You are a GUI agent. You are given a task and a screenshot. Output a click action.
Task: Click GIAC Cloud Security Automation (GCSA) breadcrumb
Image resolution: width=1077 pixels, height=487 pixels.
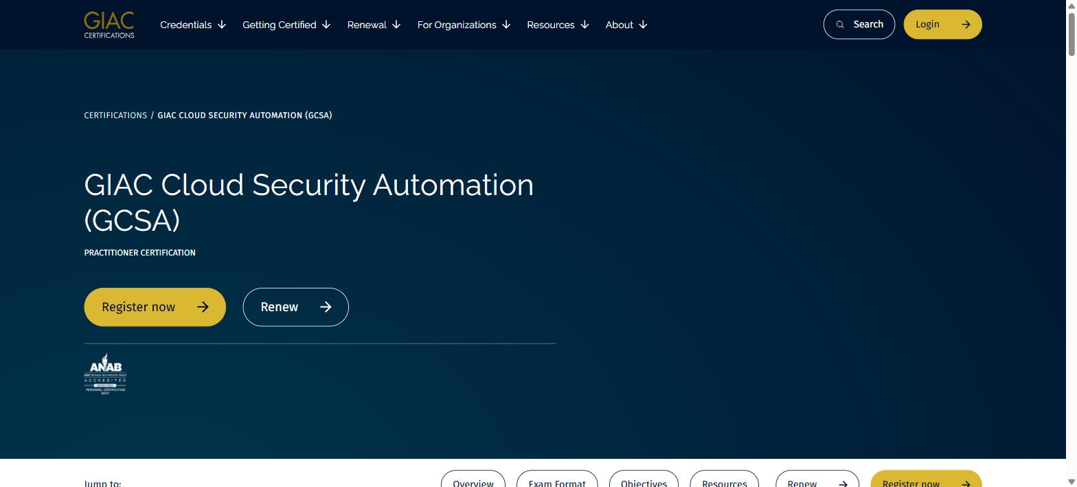click(245, 115)
